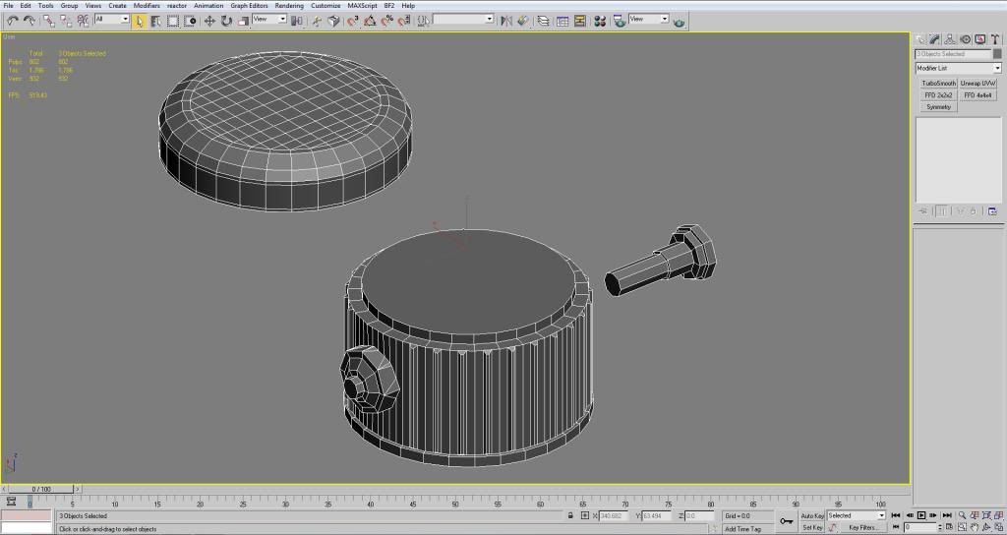Click the Unwrap UVW button

(977, 84)
